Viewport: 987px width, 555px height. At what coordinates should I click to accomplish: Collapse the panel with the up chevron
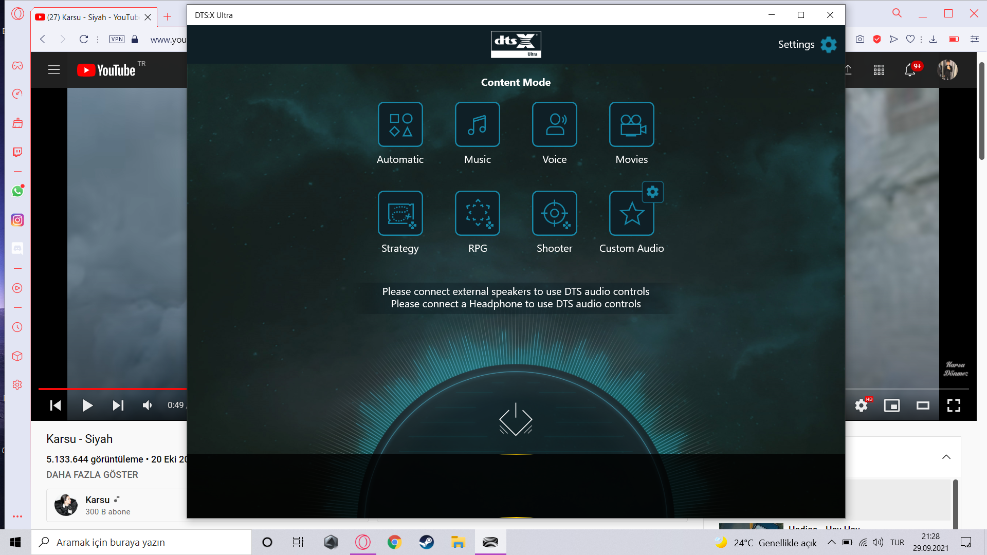click(x=946, y=457)
